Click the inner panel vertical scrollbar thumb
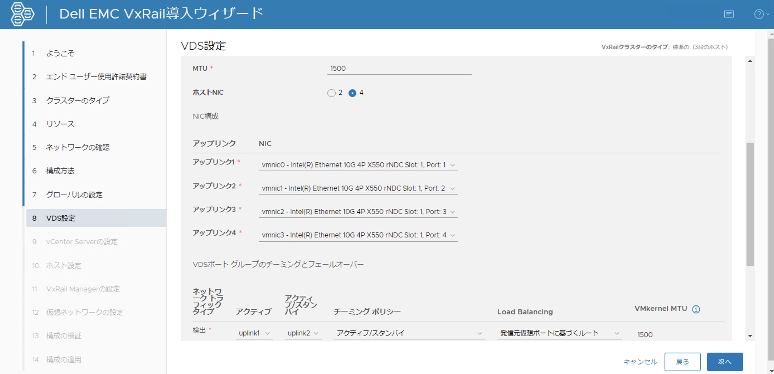Image resolution: width=774 pixels, height=374 pixels. [750, 204]
